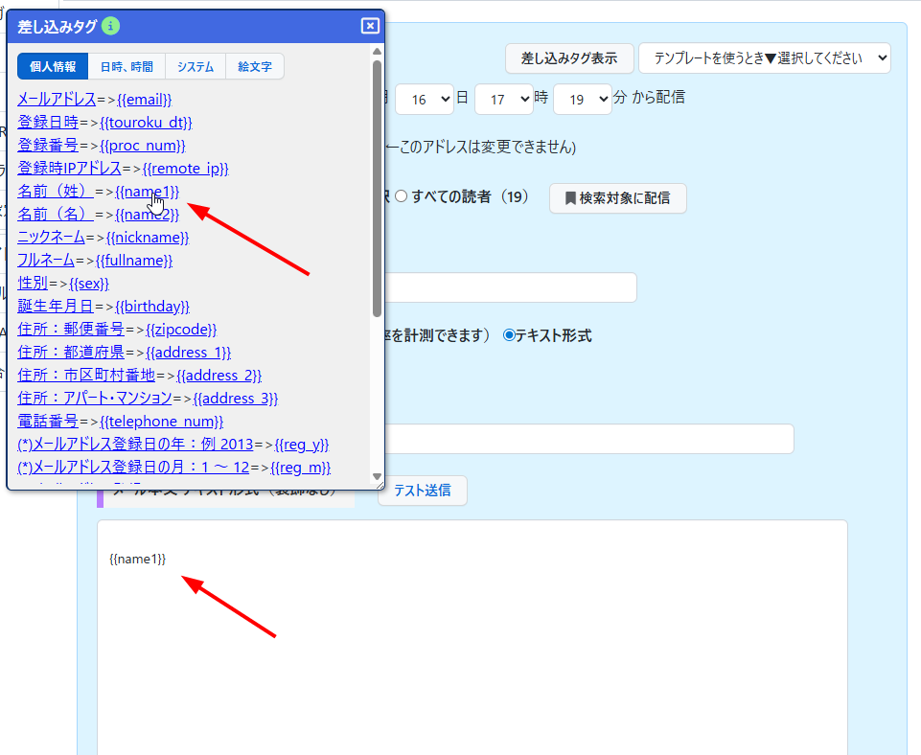
Task: Select the 絵文字 tab
Action: click(255, 66)
